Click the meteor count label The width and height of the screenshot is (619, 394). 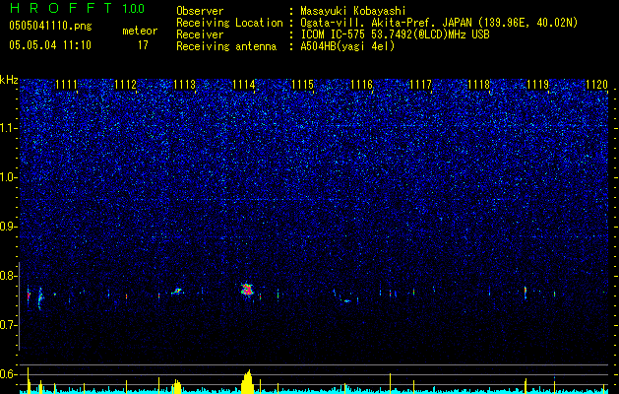(x=140, y=31)
